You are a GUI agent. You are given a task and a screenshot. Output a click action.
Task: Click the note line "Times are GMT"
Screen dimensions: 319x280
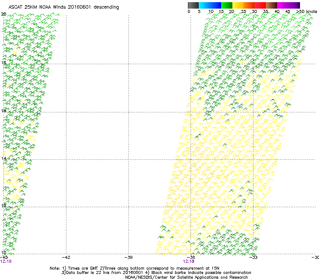point(83,268)
